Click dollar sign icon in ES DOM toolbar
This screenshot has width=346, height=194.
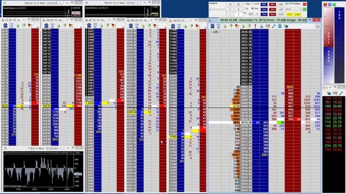[x=280, y=26]
